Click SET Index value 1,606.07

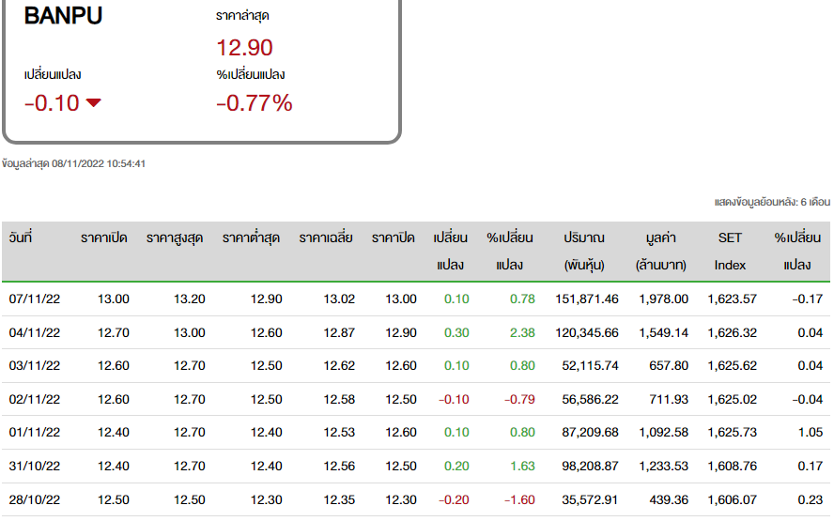pos(732,499)
